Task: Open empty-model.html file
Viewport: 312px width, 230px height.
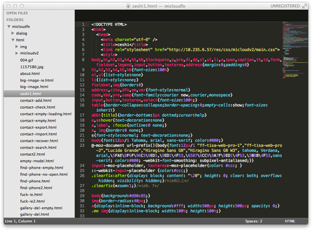Action: tap(37, 161)
